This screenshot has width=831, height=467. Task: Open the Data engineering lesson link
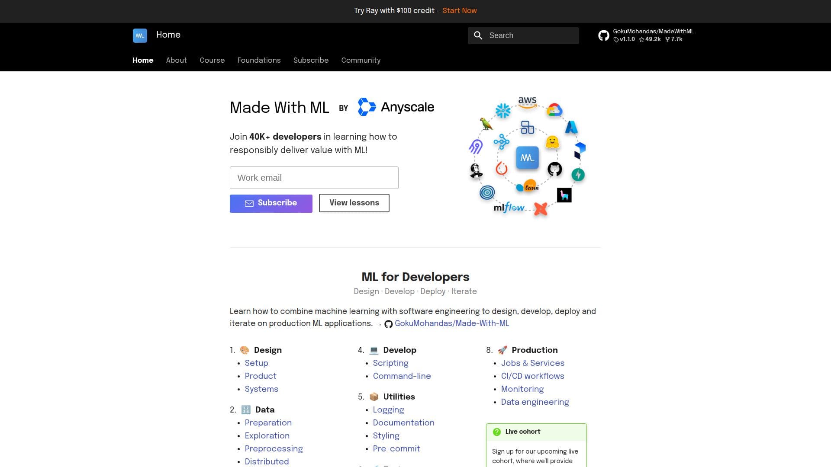(x=535, y=402)
